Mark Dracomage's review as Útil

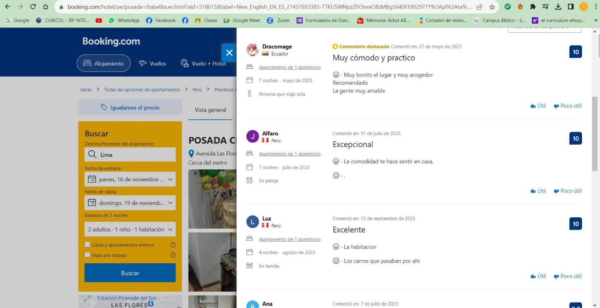[538, 106]
